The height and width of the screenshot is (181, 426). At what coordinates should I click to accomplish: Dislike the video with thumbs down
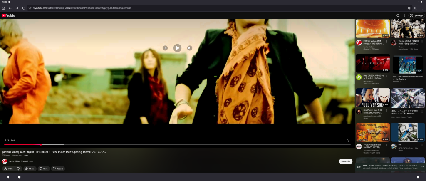tap(18, 169)
